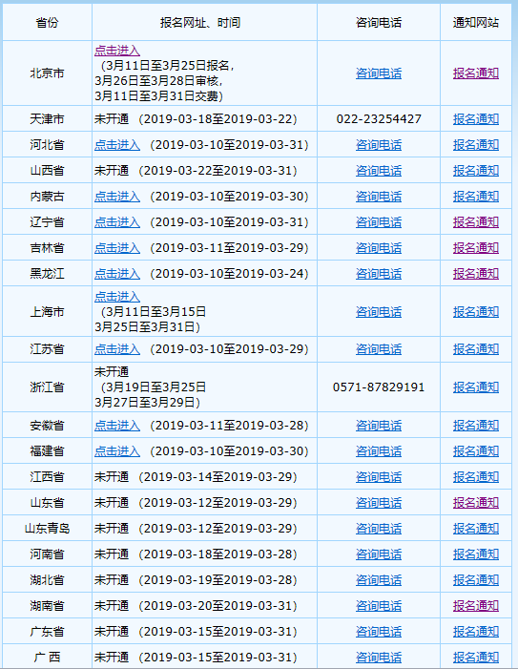The height and width of the screenshot is (669, 518).
Task: Select 未开通 text in 湖南省 row
Action: pos(112,605)
